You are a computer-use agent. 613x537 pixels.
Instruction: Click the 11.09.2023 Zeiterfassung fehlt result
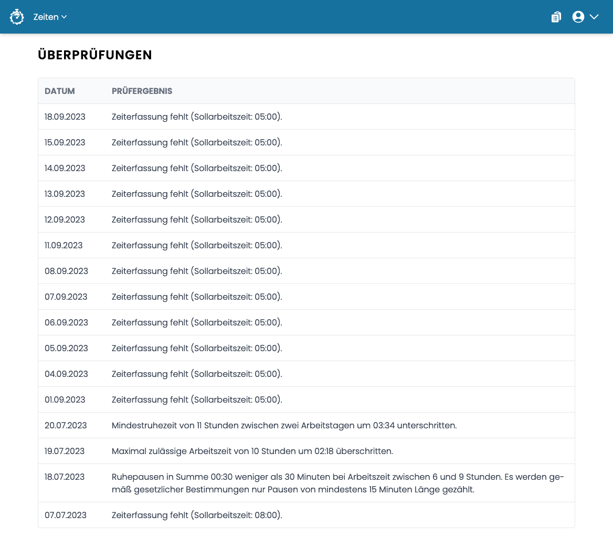197,245
